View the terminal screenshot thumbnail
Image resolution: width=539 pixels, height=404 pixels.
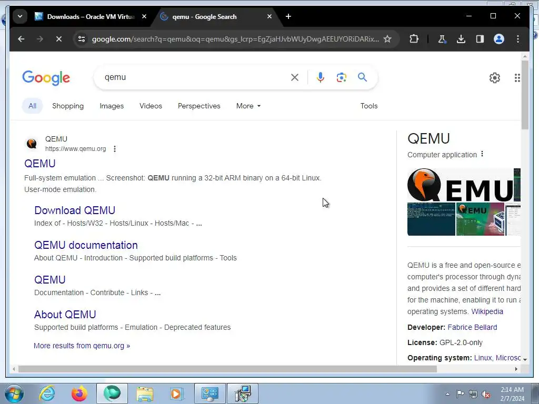pyautogui.click(x=431, y=219)
